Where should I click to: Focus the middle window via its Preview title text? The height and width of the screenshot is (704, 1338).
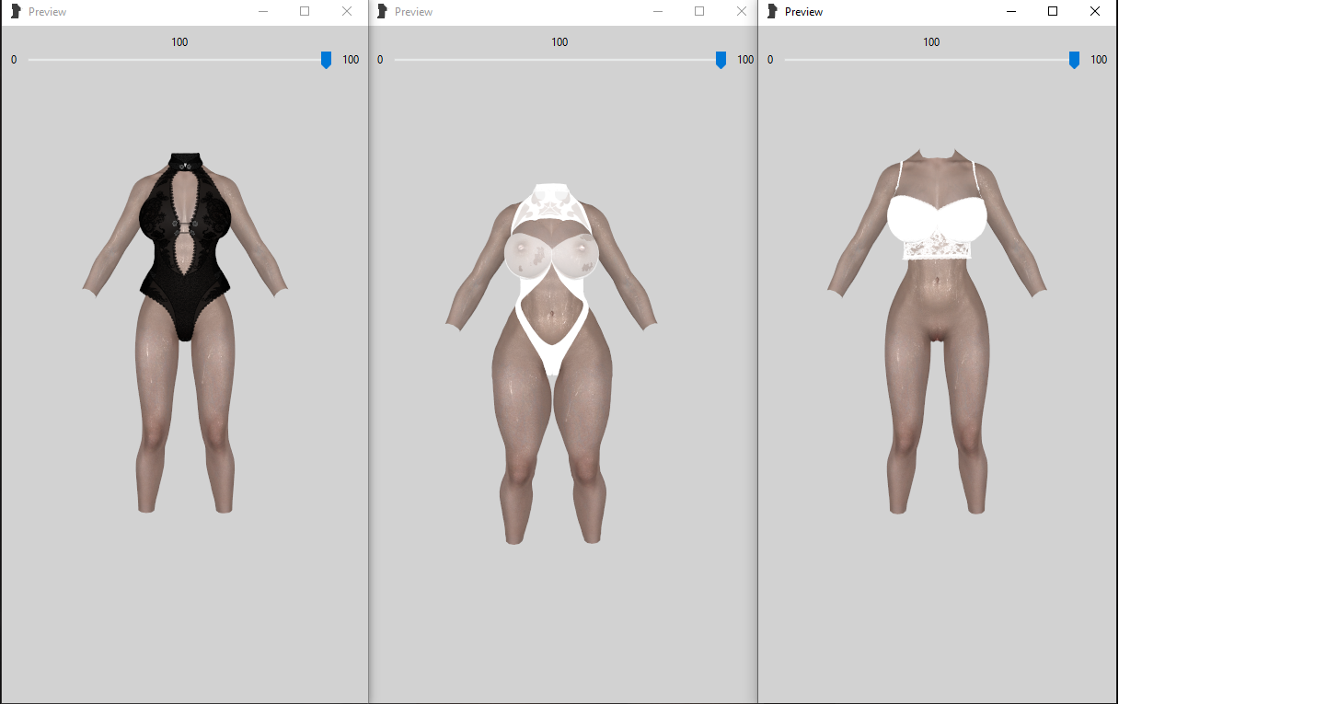click(x=413, y=12)
